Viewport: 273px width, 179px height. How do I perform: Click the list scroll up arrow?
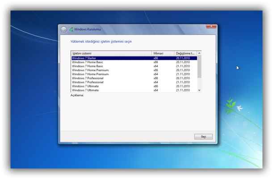click(x=199, y=53)
